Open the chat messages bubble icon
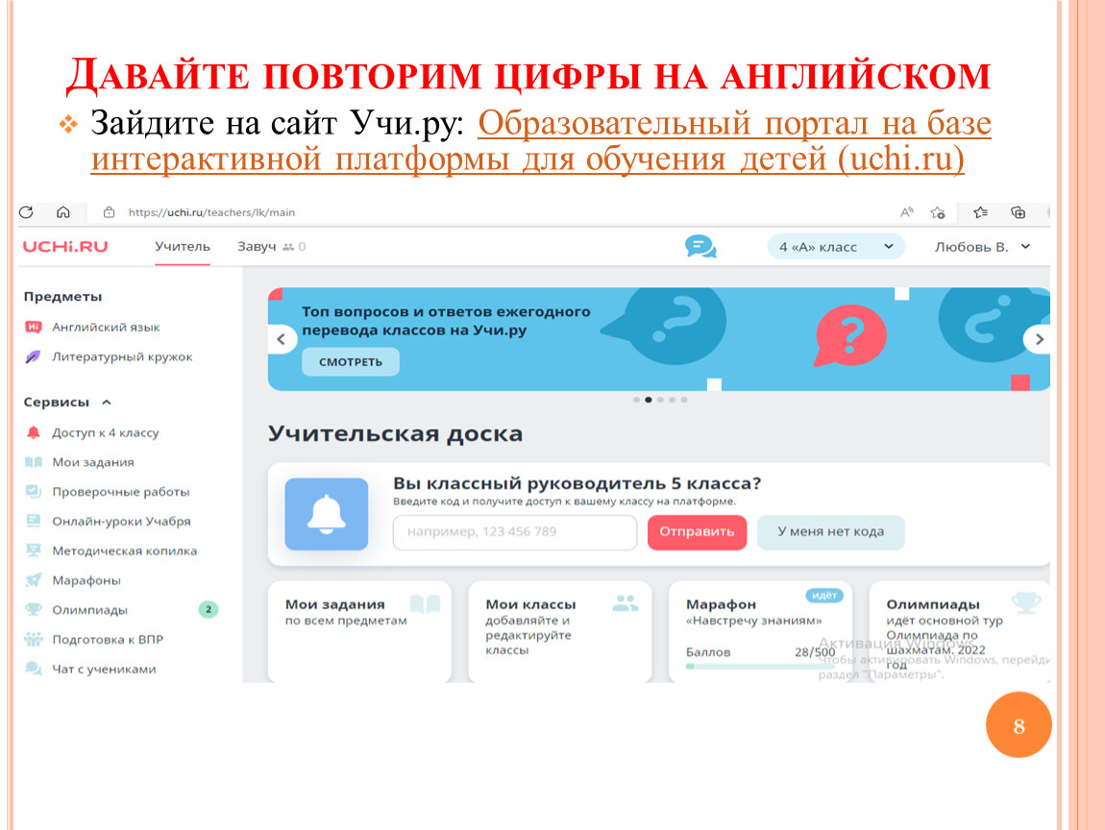The image size is (1105, 830). tap(700, 247)
